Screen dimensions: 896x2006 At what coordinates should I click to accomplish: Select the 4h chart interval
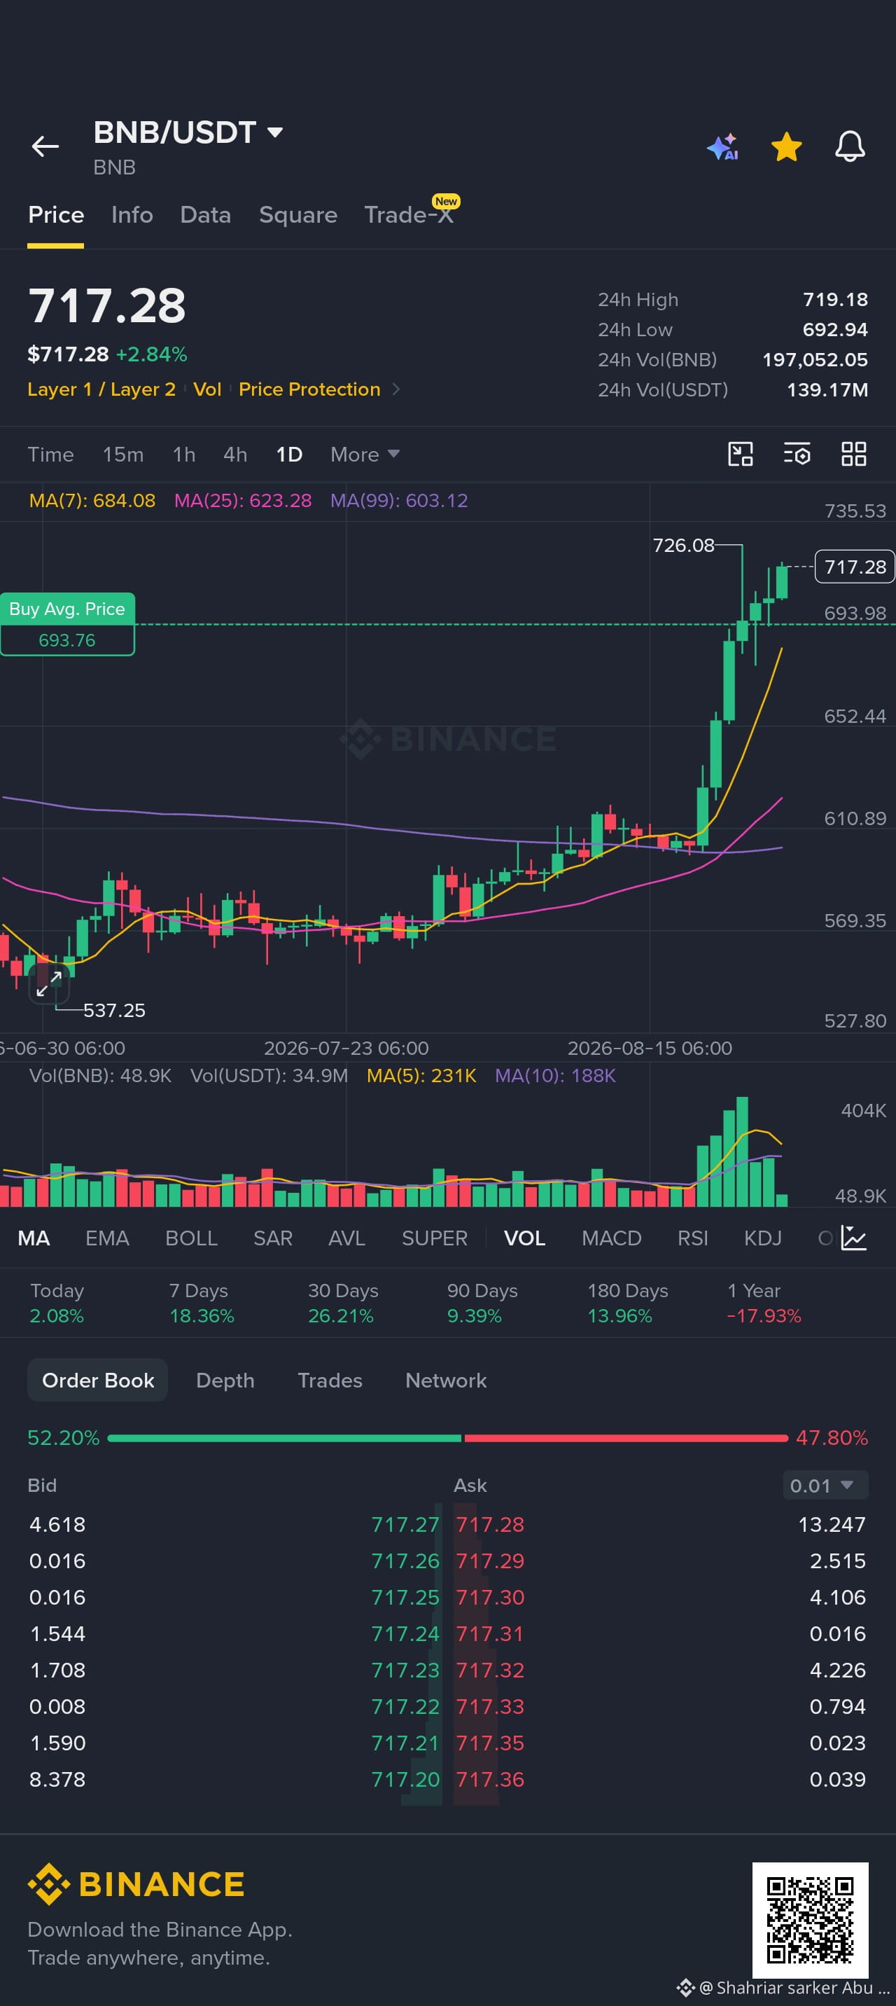[x=235, y=454]
